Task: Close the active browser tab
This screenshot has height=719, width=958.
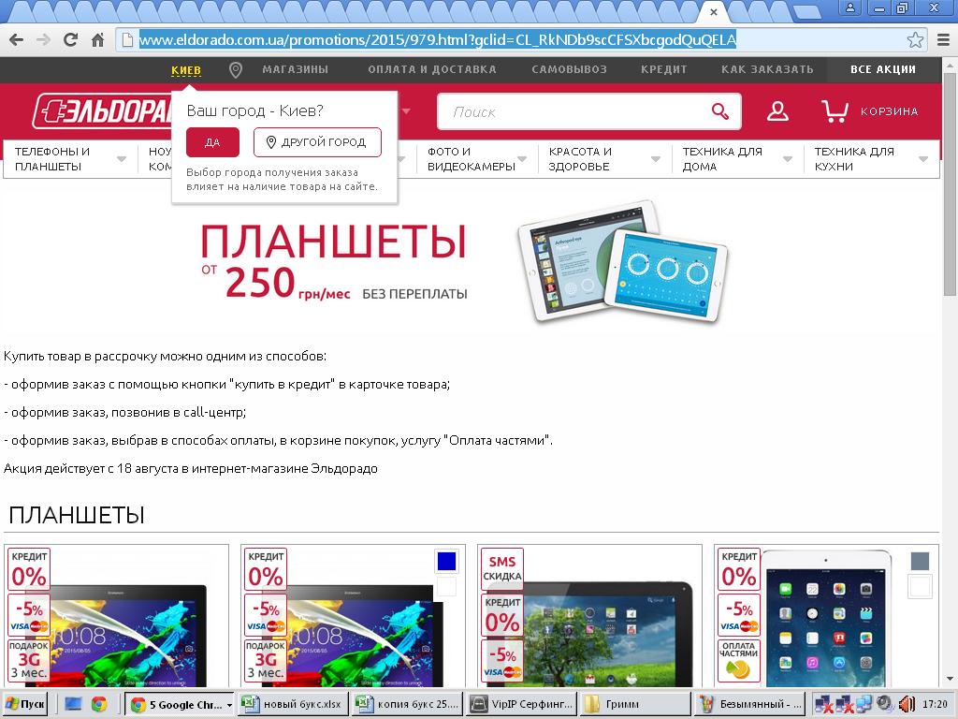Action: click(x=713, y=11)
